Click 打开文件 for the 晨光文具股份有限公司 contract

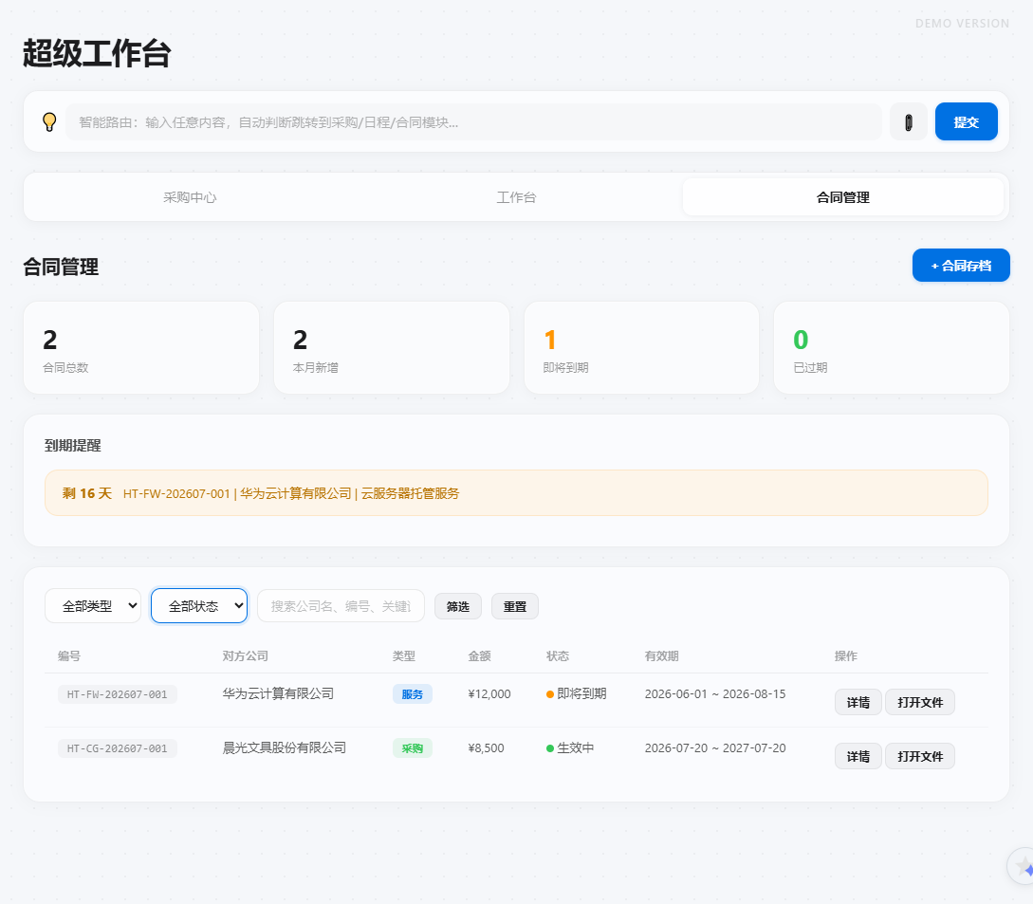pyautogui.click(x=920, y=756)
